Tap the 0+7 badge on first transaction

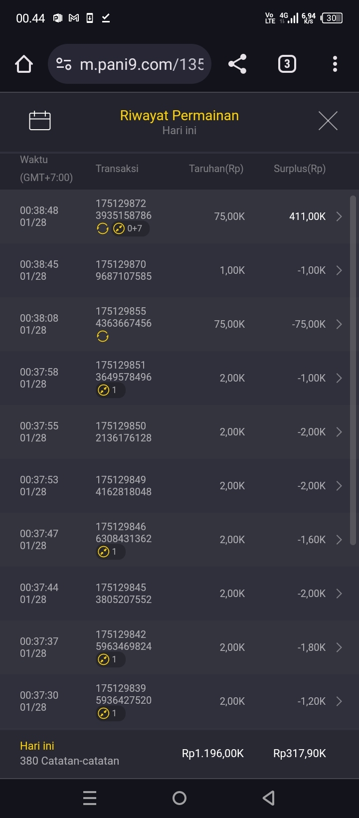[x=130, y=229]
